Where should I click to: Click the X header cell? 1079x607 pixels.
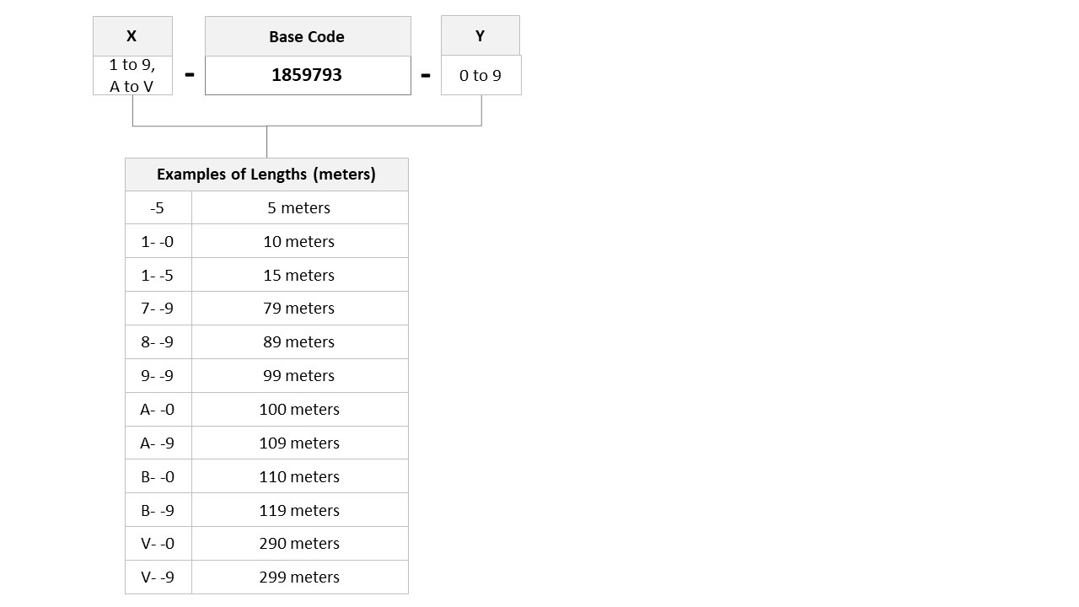(132, 36)
